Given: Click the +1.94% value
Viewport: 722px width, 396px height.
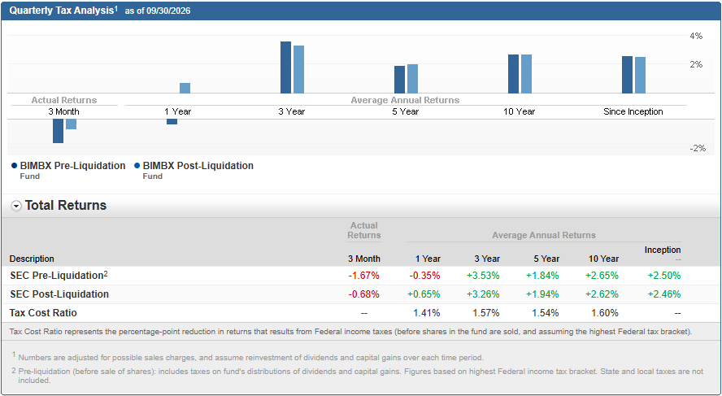Looking at the screenshot, I should tap(542, 294).
